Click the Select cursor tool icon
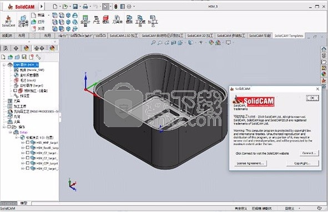This screenshot has width=328, height=212. tap(105, 7)
